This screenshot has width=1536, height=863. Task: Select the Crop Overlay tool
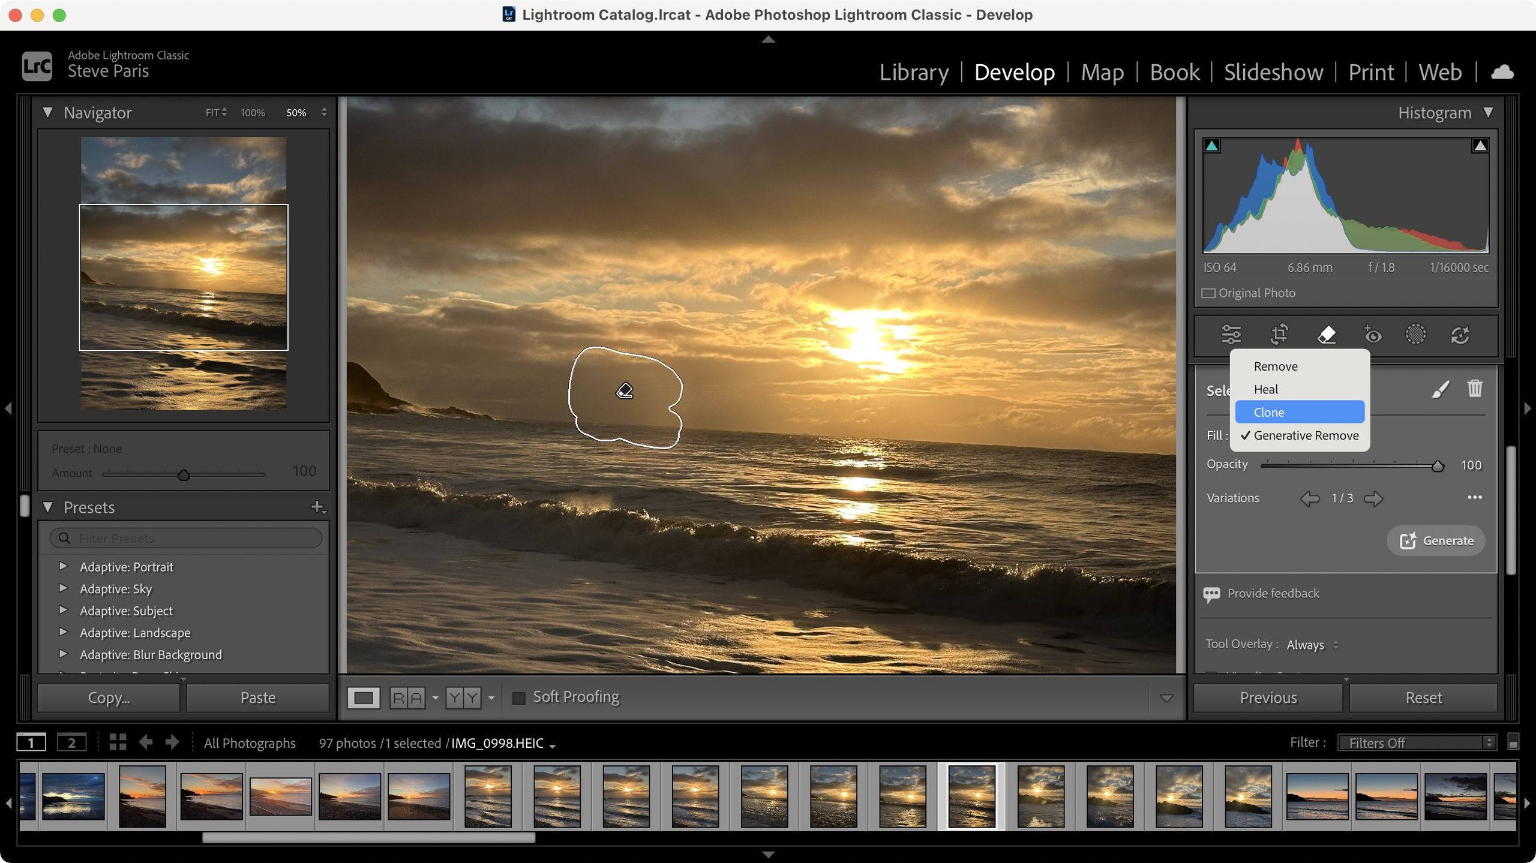1279,335
